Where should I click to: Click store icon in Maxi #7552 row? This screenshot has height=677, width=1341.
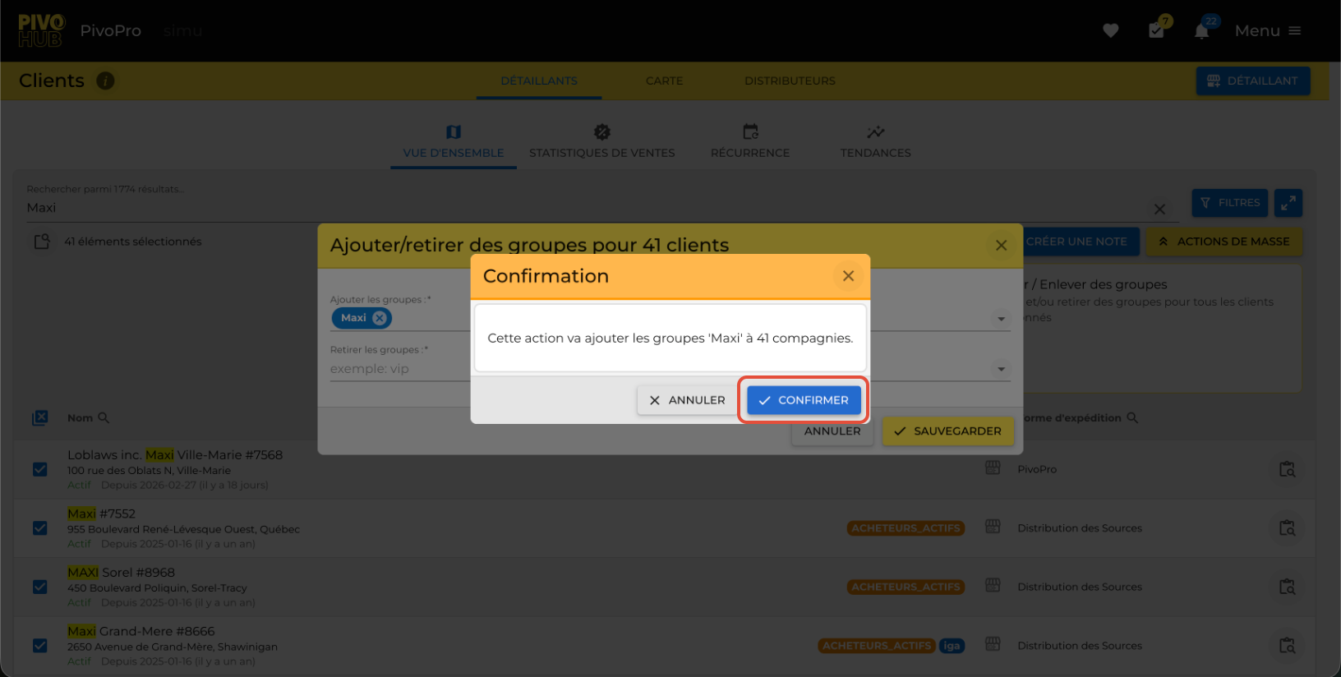(x=993, y=527)
